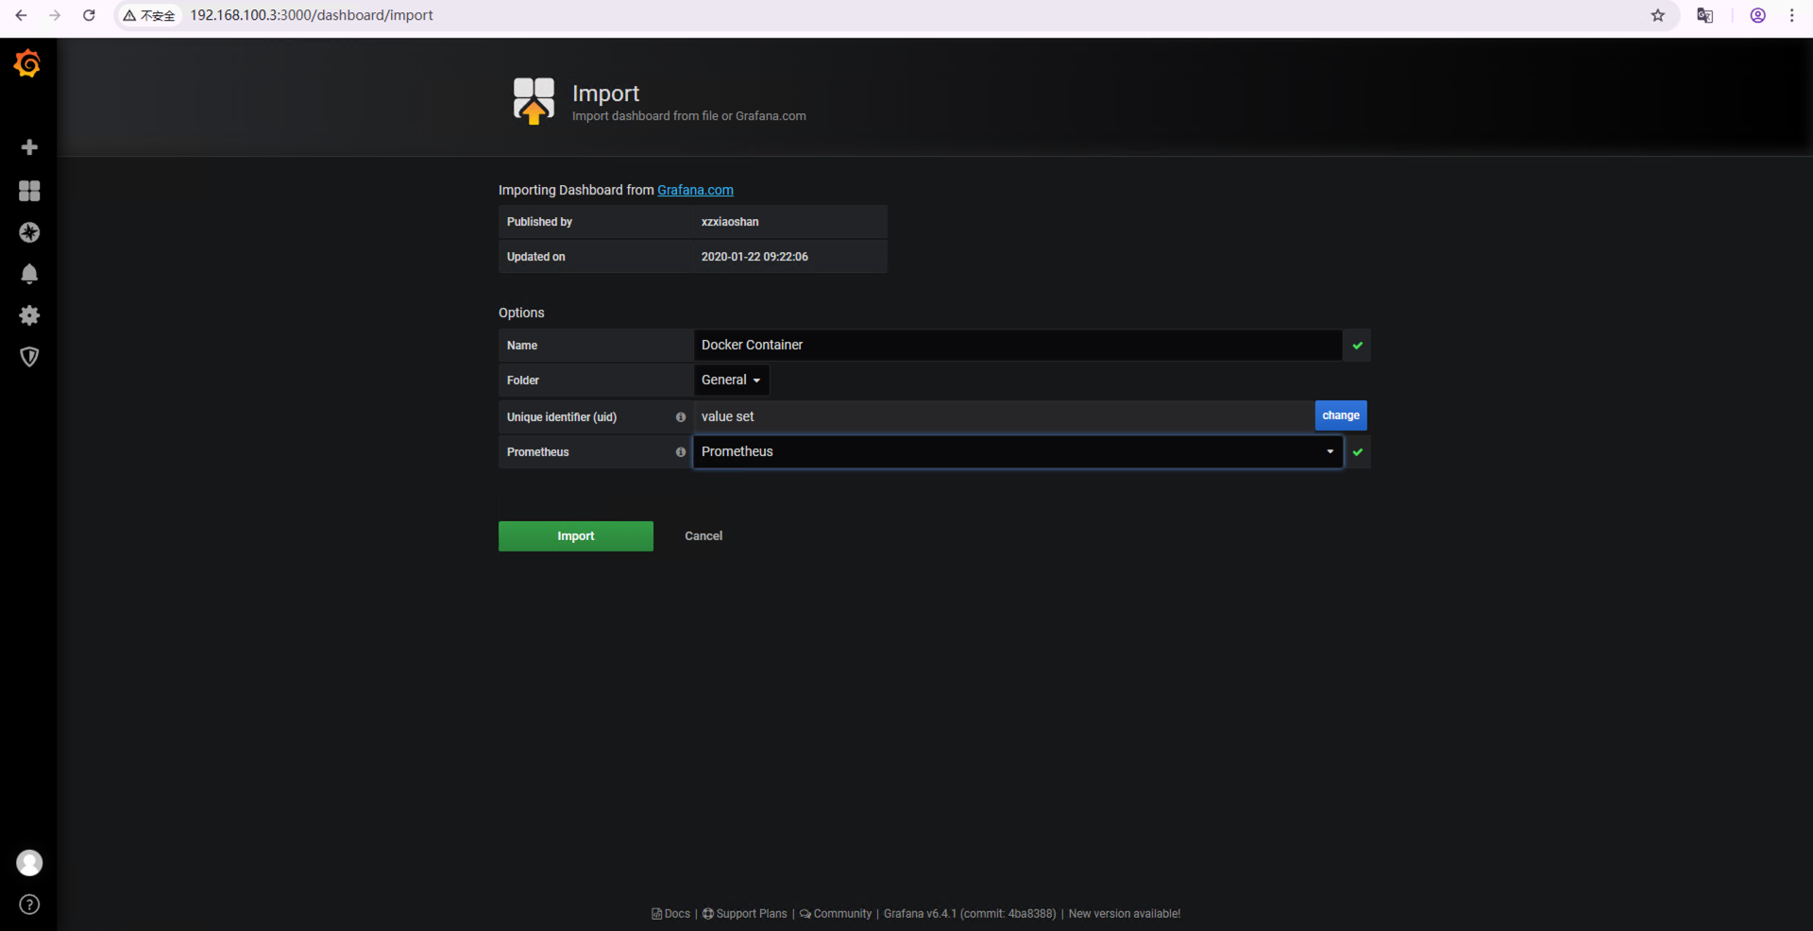Open the Grafana home logo

click(27, 63)
